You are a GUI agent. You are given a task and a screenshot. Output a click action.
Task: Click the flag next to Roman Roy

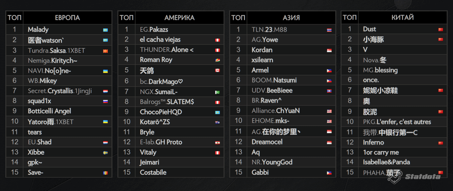pyautogui.click(x=217, y=60)
